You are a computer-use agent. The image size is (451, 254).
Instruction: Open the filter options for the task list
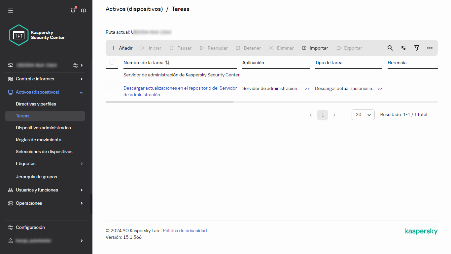(x=416, y=48)
